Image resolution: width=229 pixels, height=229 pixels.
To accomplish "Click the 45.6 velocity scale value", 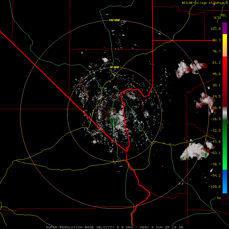I will 217,74.
